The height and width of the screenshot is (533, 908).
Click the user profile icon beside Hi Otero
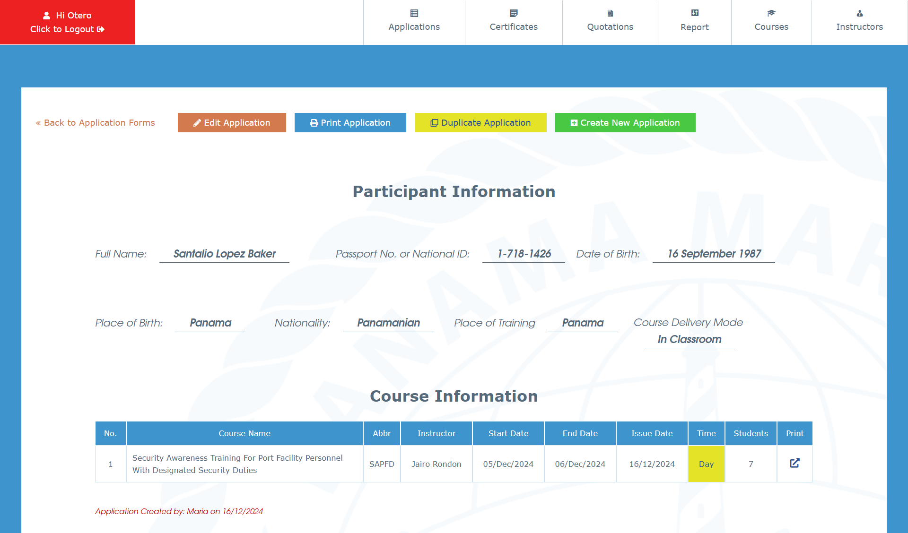[x=46, y=16]
